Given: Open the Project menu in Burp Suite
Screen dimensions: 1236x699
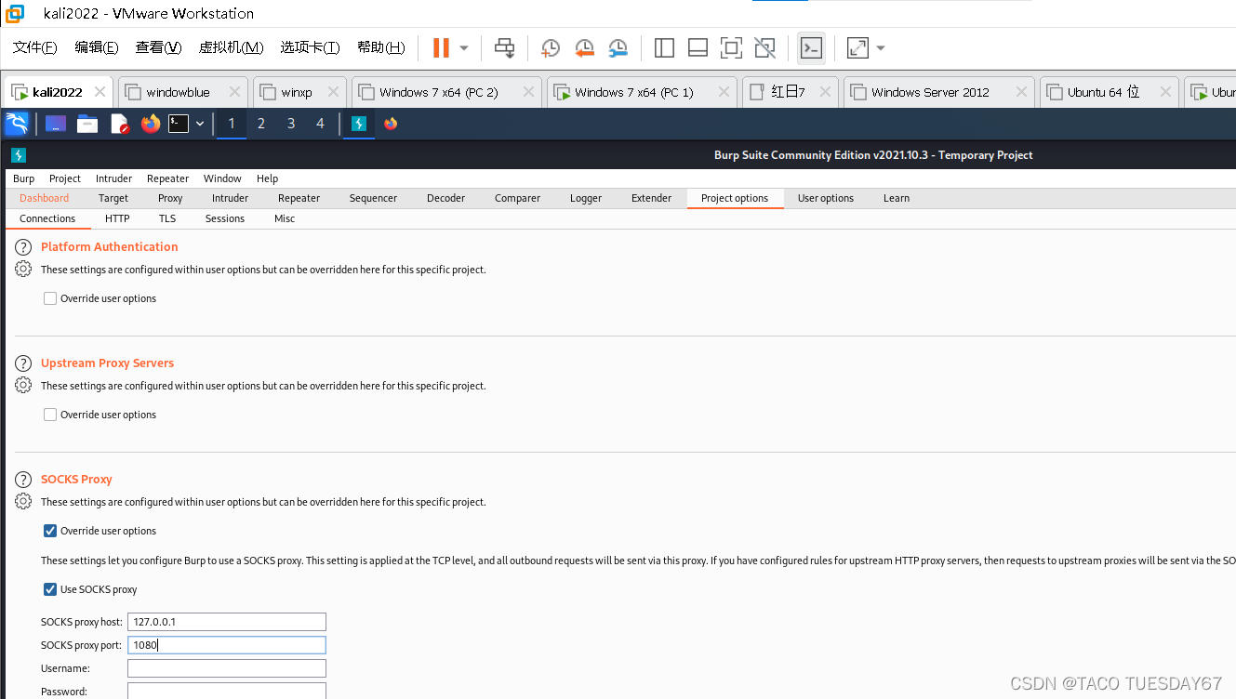Looking at the screenshot, I should click(65, 178).
